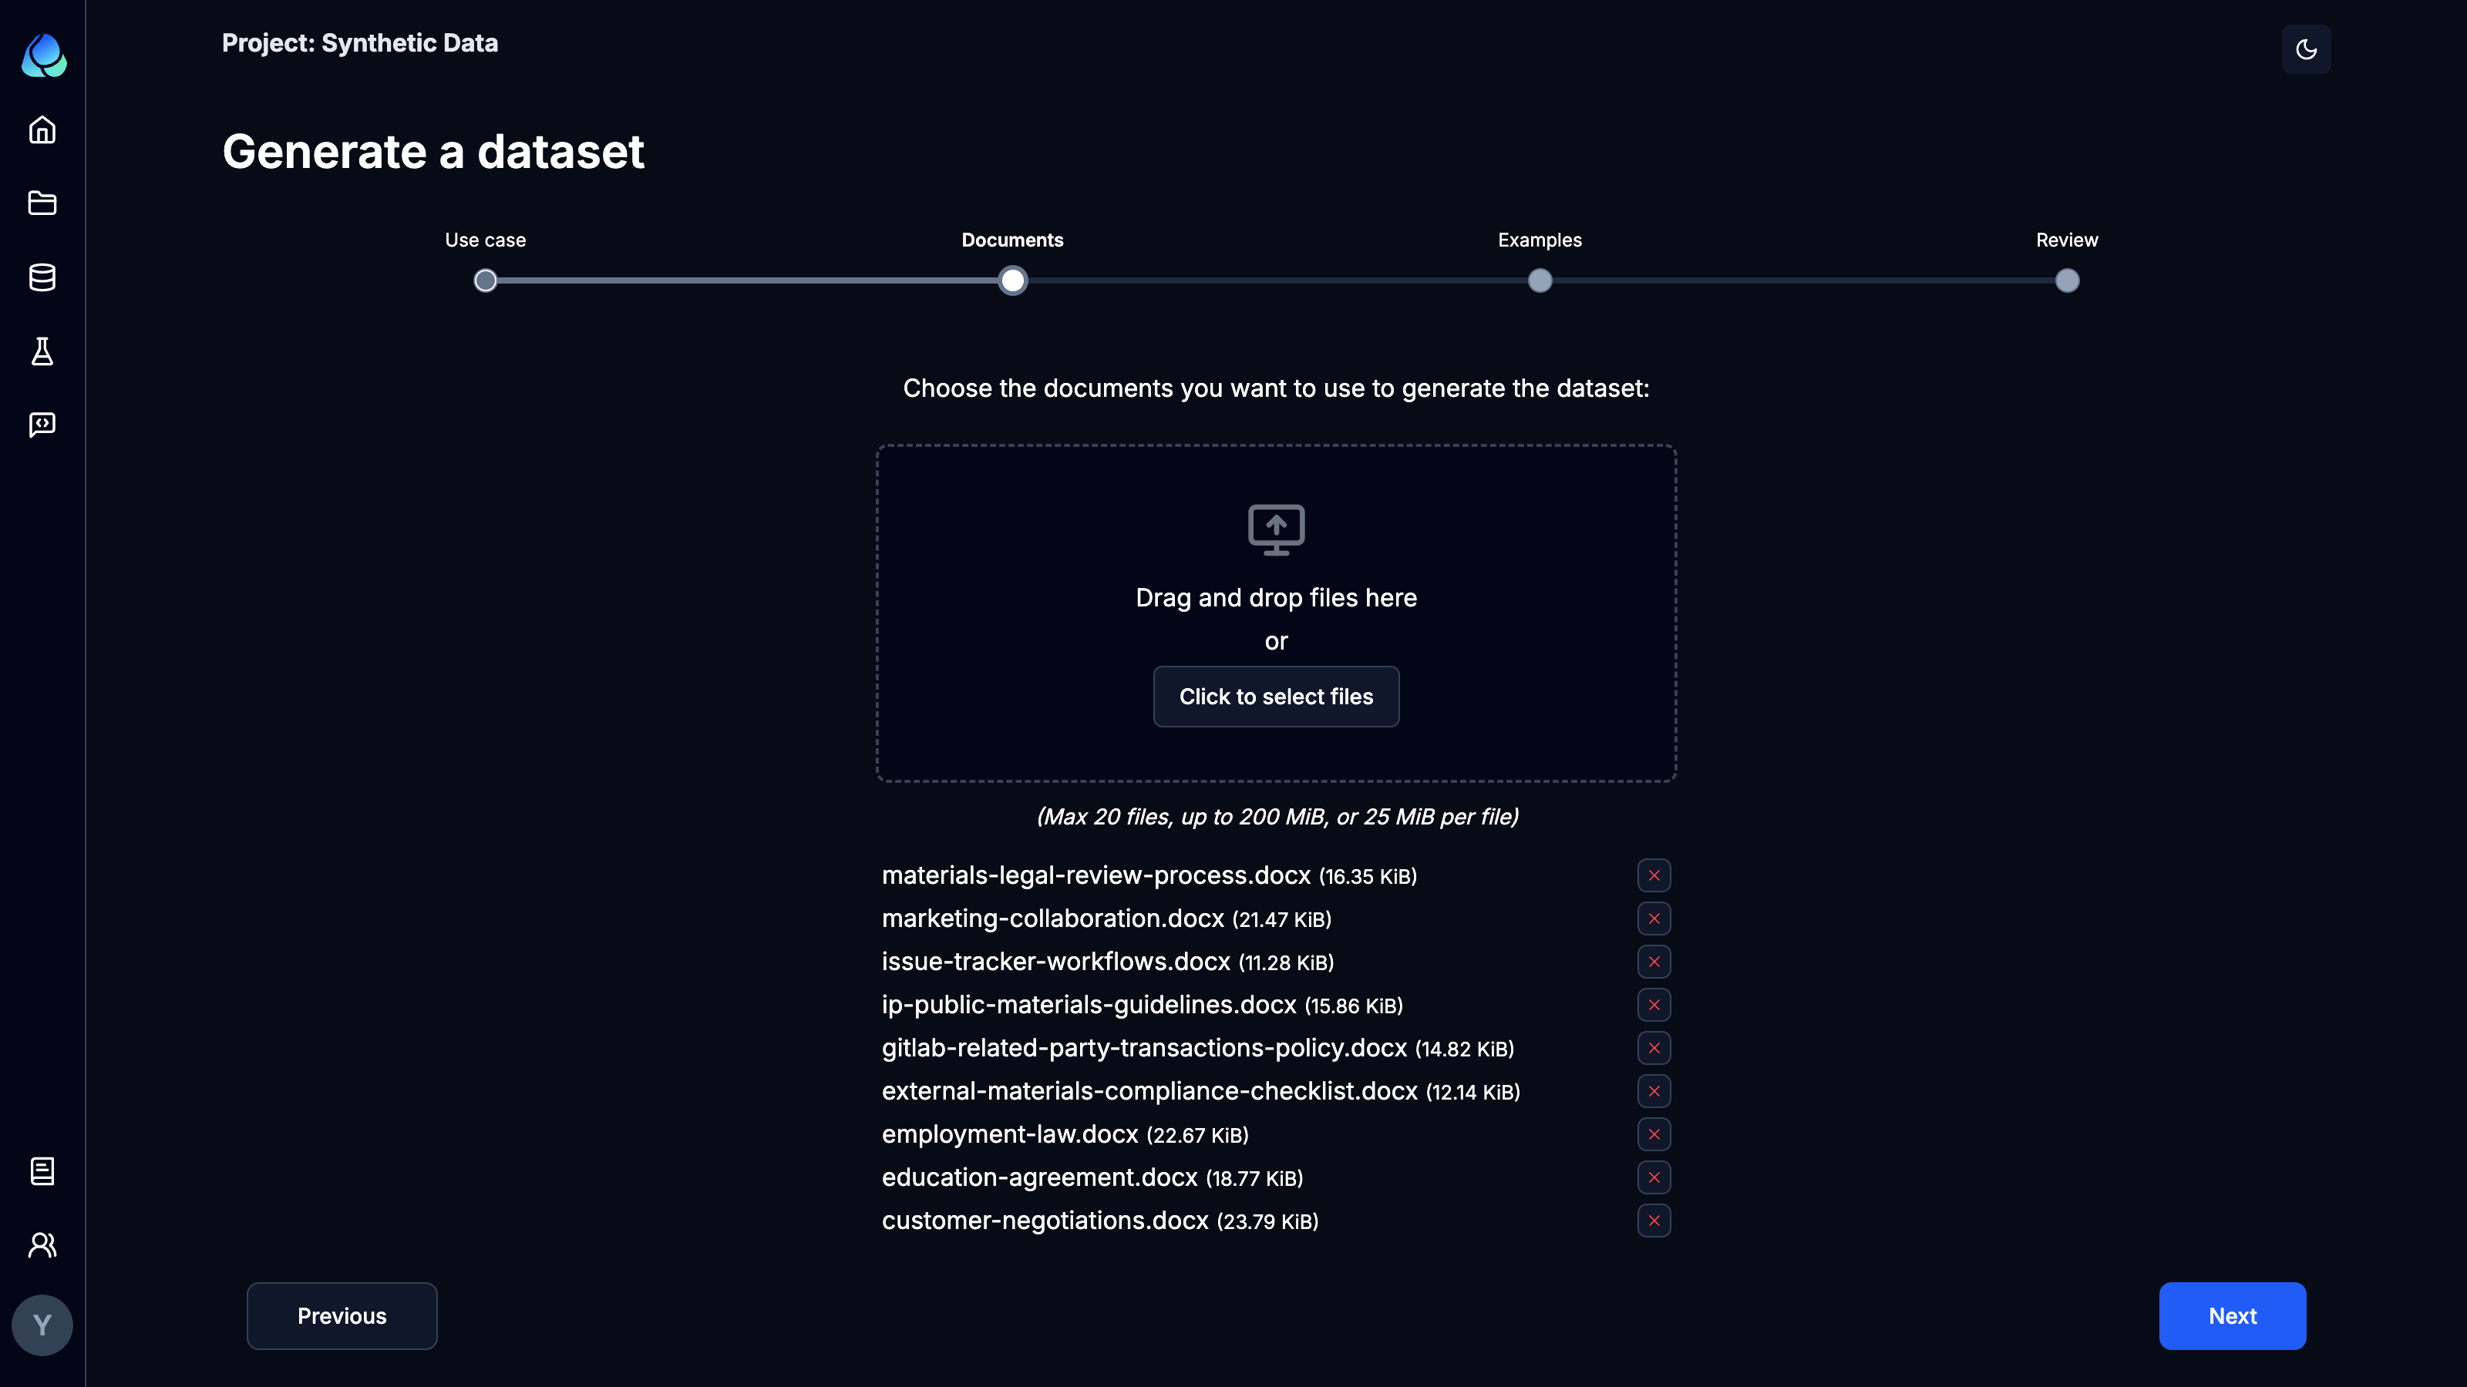
Task: Click the Next navigation button
Action: (x=2233, y=1316)
